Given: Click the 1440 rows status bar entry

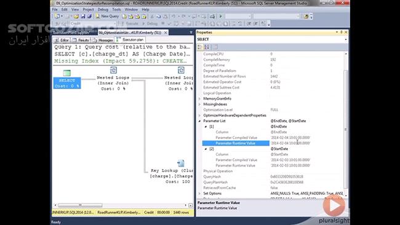Looking at the screenshot, I should (181, 212).
